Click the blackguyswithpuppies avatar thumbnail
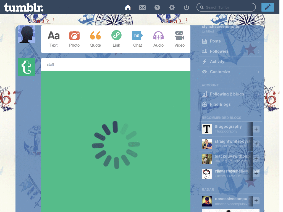 [x=207, y=159]
